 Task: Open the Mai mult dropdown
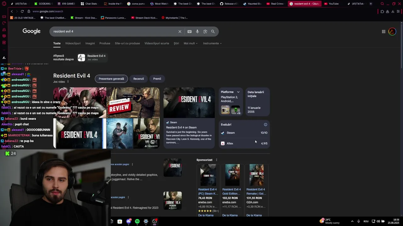tap(190, 43)
